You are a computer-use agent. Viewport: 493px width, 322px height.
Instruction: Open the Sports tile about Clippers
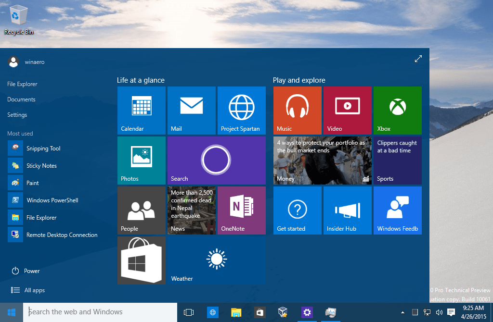(397, 161)
